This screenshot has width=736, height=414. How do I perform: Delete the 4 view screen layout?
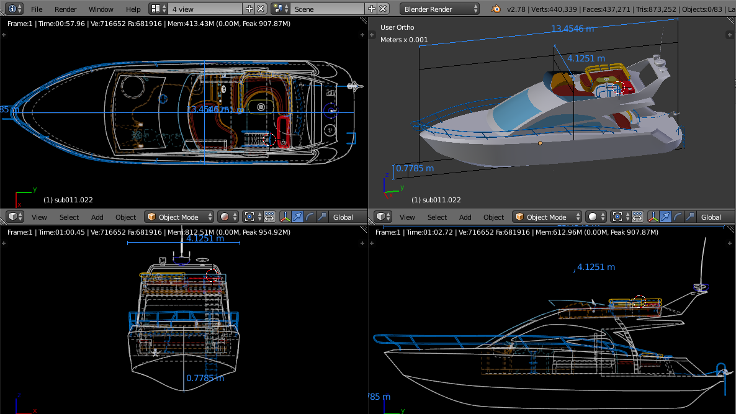tap(261, 9)
